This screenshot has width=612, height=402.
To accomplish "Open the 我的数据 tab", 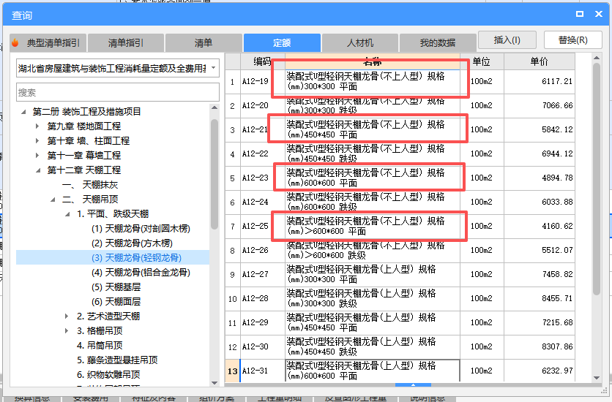I will point(438,43).
